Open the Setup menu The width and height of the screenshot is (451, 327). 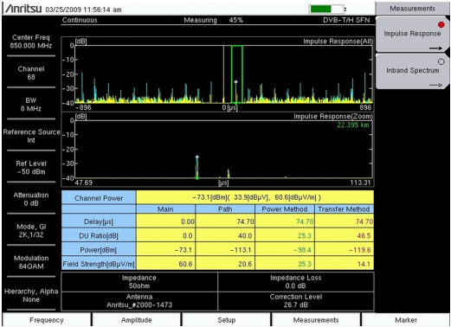click(226, 320)
